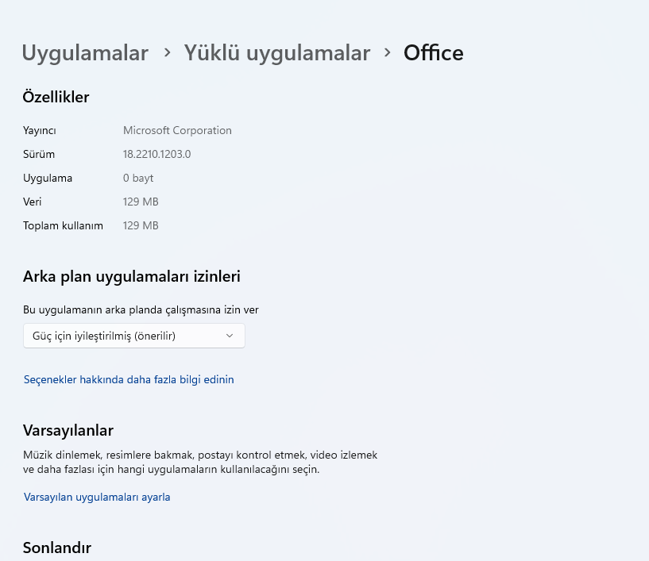Click the Veri row label
This screenshot has width=649, height=561.
click(33, 202)
